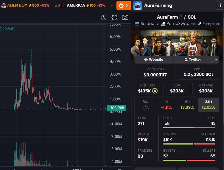
Task: Click the FDV $303K box
Action: click(x=177, y=88)
